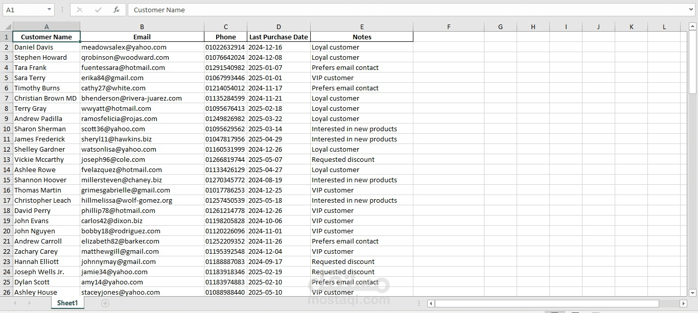The image size is (698, 313).
Task: Switch to the Sheet1 tab
Action: click(x=67, y=303)
